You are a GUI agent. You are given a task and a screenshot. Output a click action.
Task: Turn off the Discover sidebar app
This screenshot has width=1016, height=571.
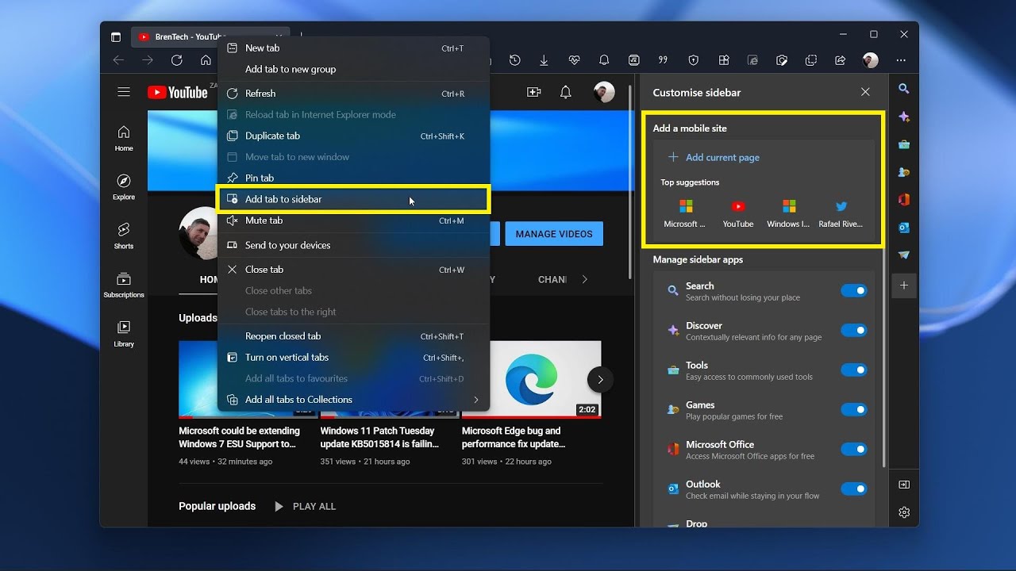point(854,331)
